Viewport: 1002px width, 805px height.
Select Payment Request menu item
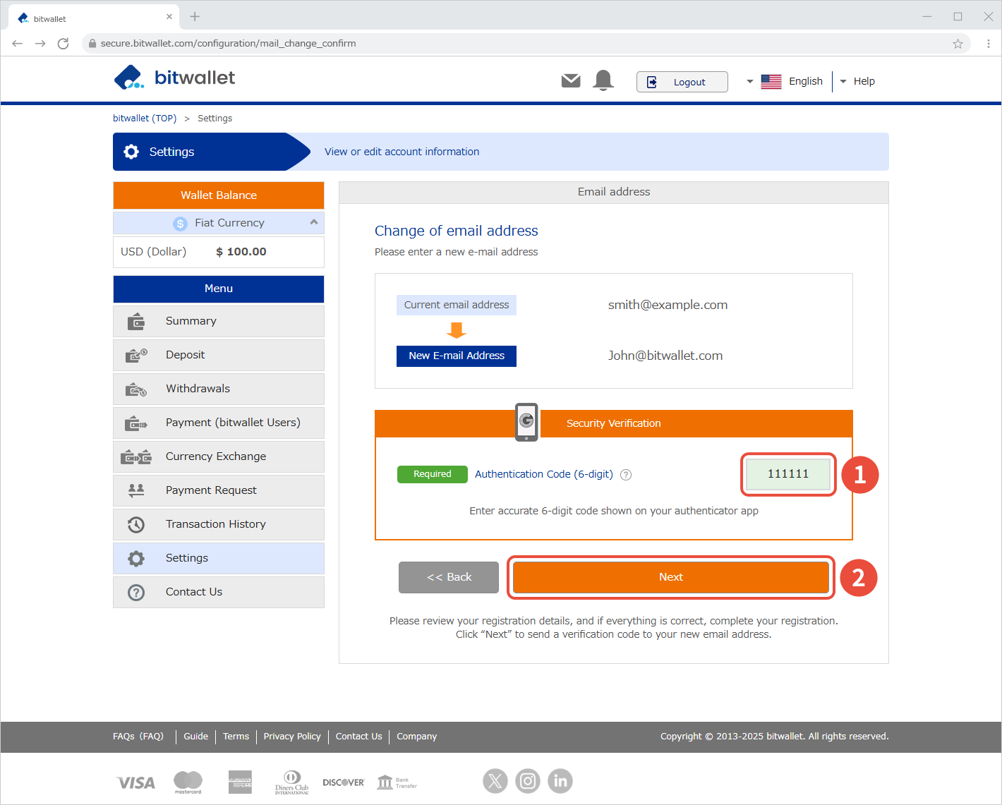point(219,490)
